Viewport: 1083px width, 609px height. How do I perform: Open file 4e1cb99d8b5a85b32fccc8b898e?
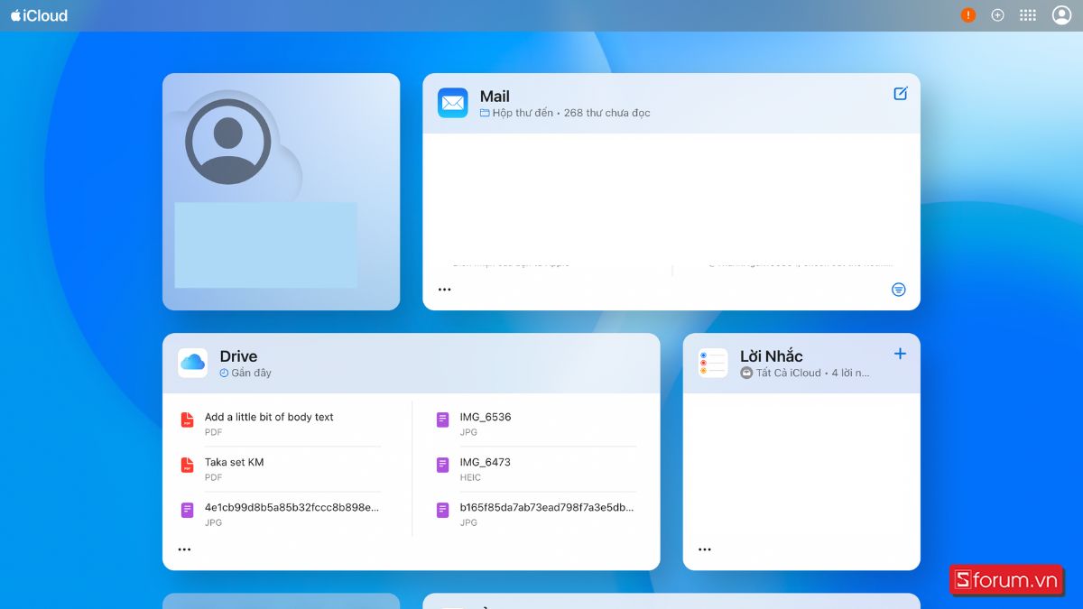click(292, 507)
